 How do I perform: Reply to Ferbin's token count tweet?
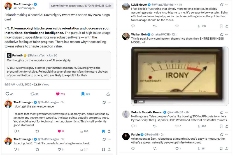point(133,148)
